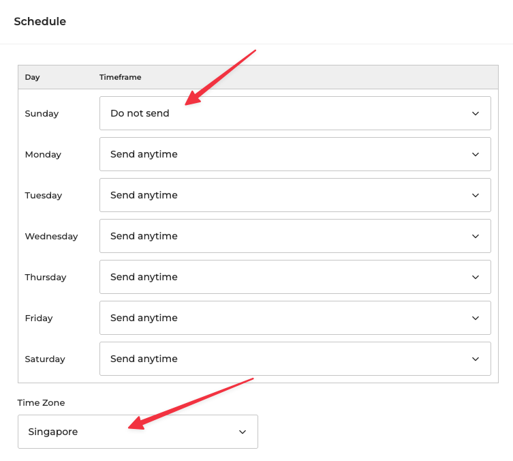
Task: Click the chevron arrow in Friday's row
Action: click(476, 318)
